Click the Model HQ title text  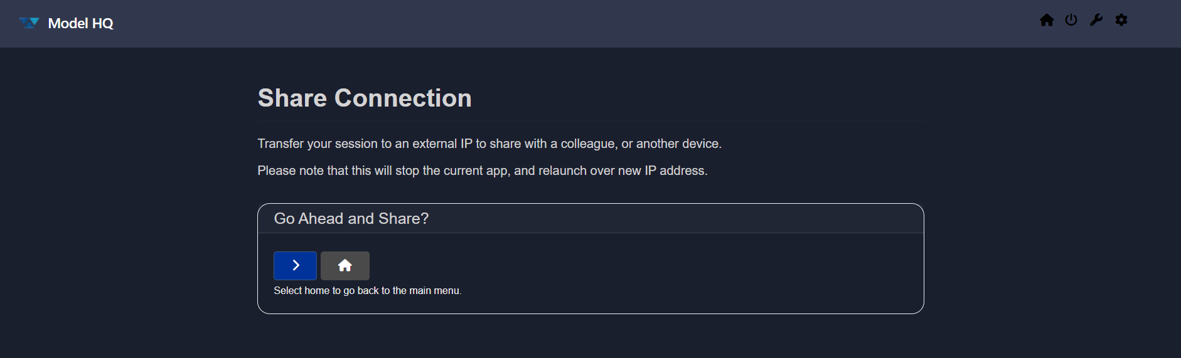80,24
